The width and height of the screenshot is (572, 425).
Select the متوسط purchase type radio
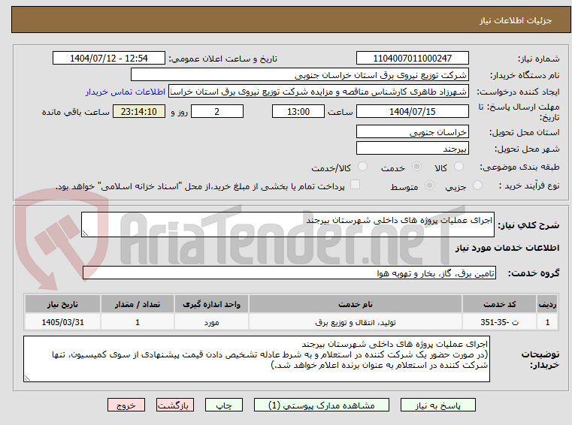(x=429, y=185)
